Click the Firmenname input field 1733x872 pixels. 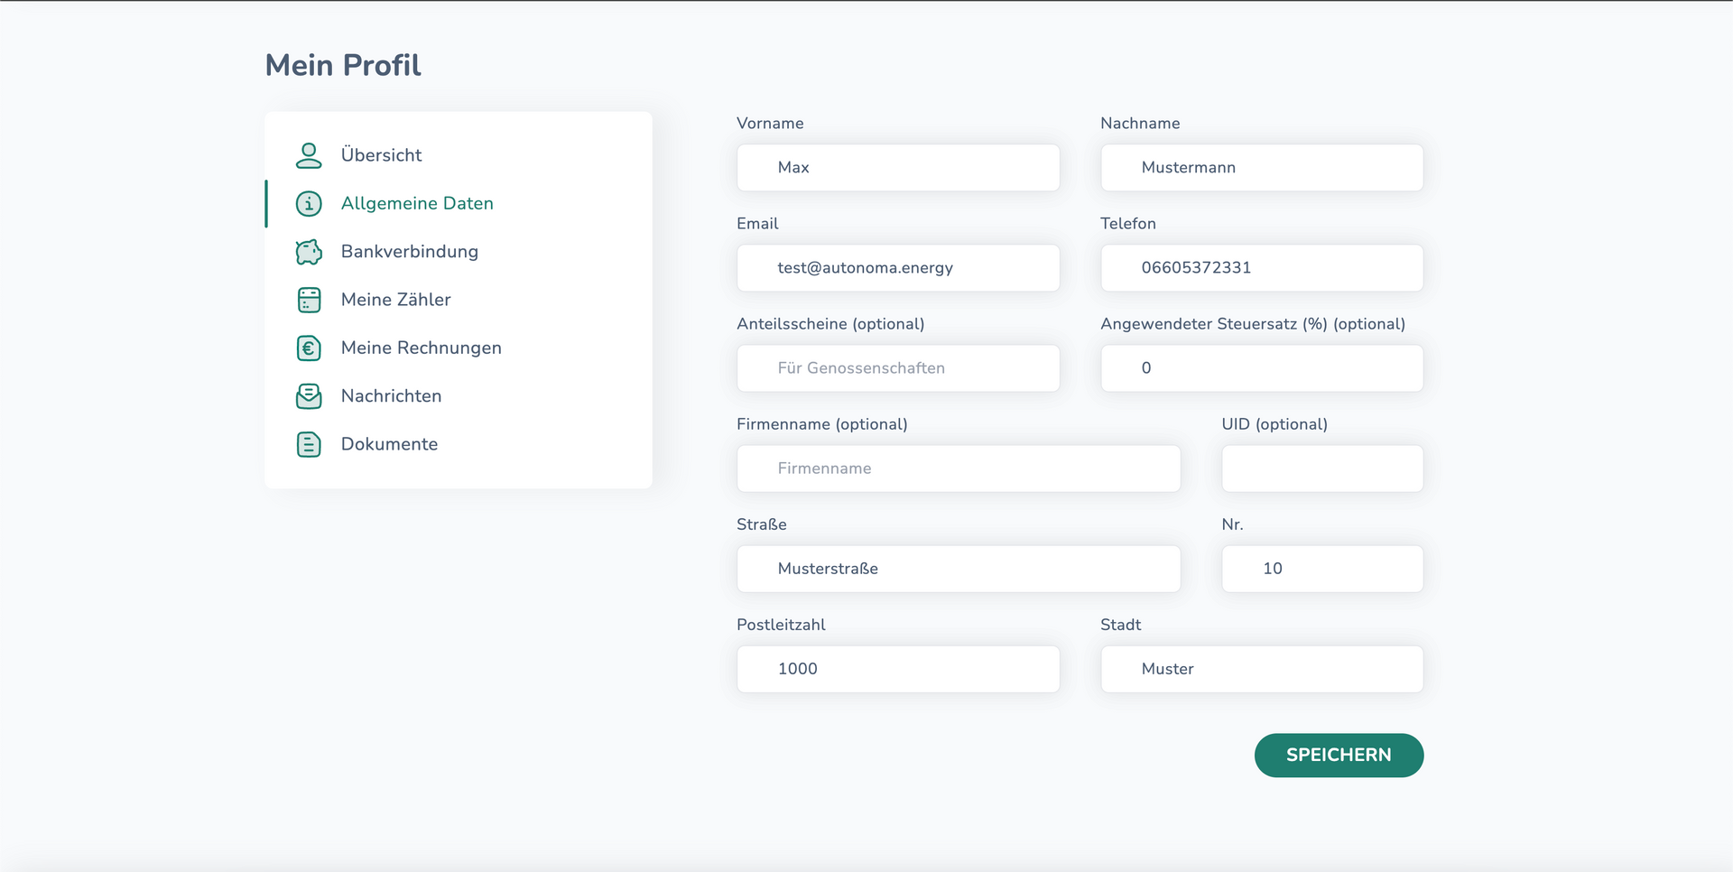(959, 468)
